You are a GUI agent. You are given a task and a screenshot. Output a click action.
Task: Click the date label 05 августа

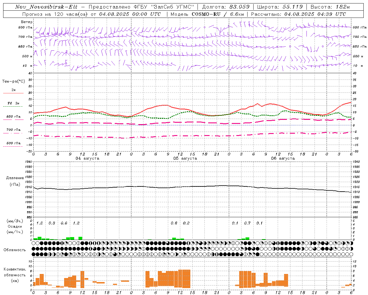coord(185,158)
